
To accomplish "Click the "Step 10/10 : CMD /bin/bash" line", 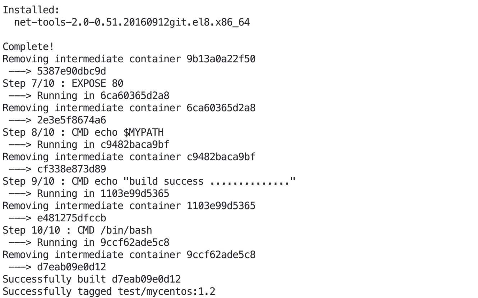I will coord(77,230).
